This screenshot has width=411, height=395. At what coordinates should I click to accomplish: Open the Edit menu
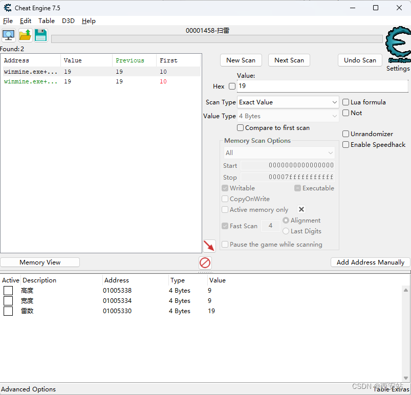click(26, 20)
